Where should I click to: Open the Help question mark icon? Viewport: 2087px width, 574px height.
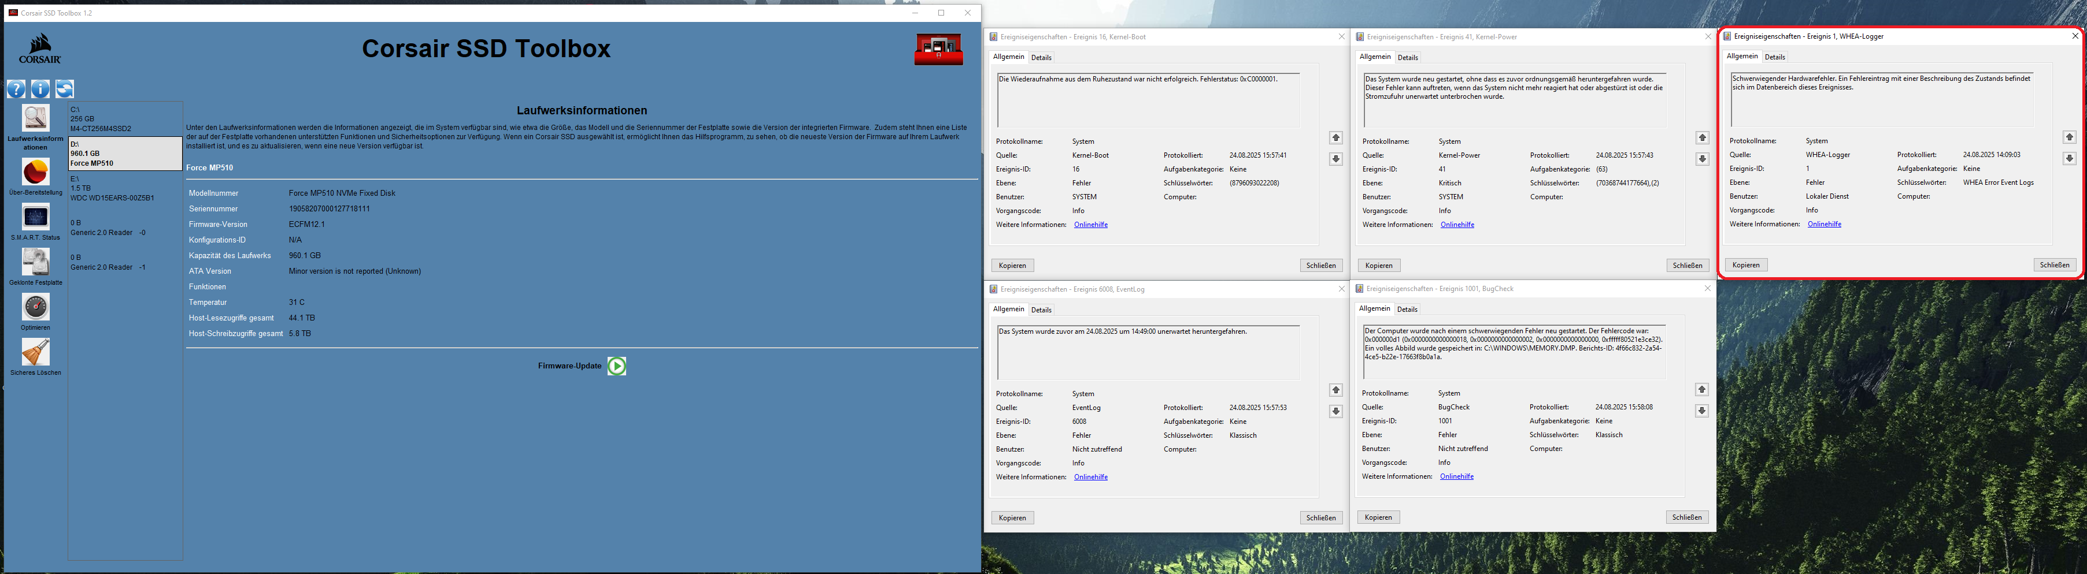16,89
